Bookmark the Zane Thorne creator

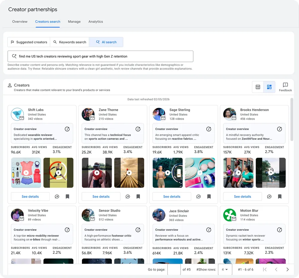[138, 197]
